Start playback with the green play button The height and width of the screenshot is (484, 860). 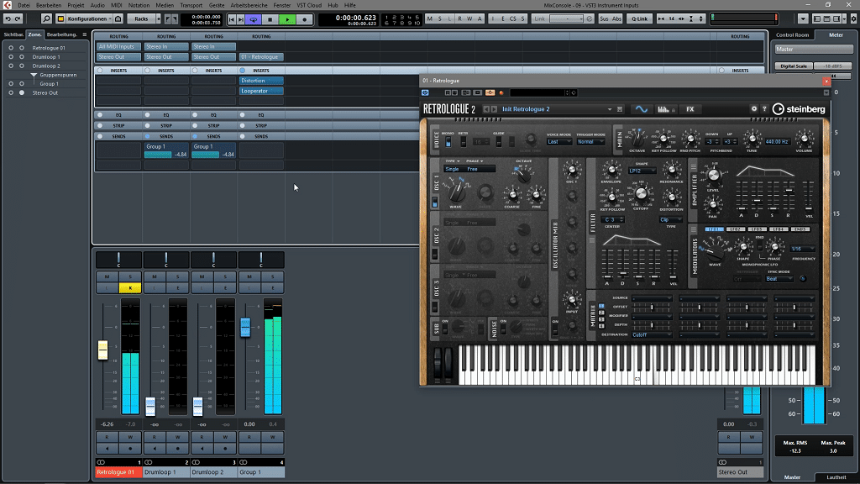tap(287, 19)
